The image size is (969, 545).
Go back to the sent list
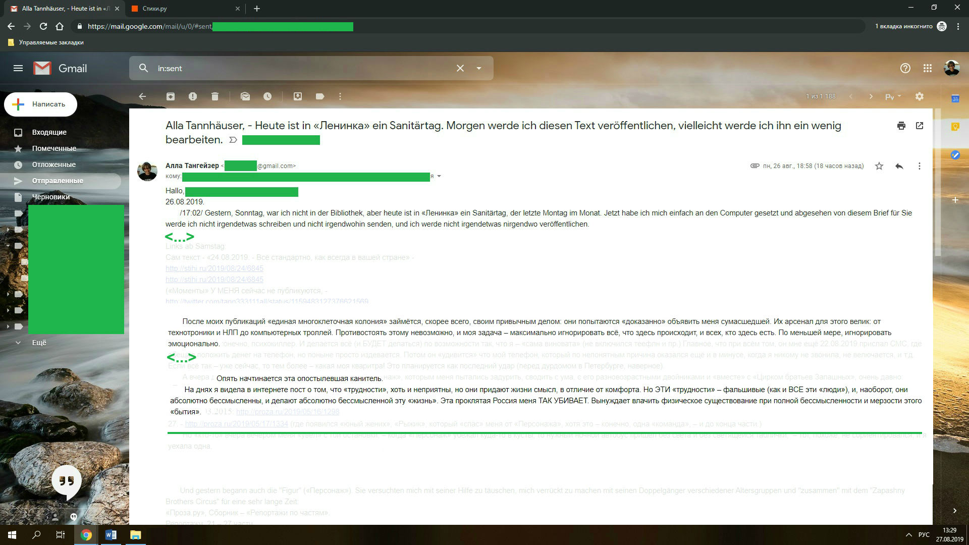click(142, 96)
